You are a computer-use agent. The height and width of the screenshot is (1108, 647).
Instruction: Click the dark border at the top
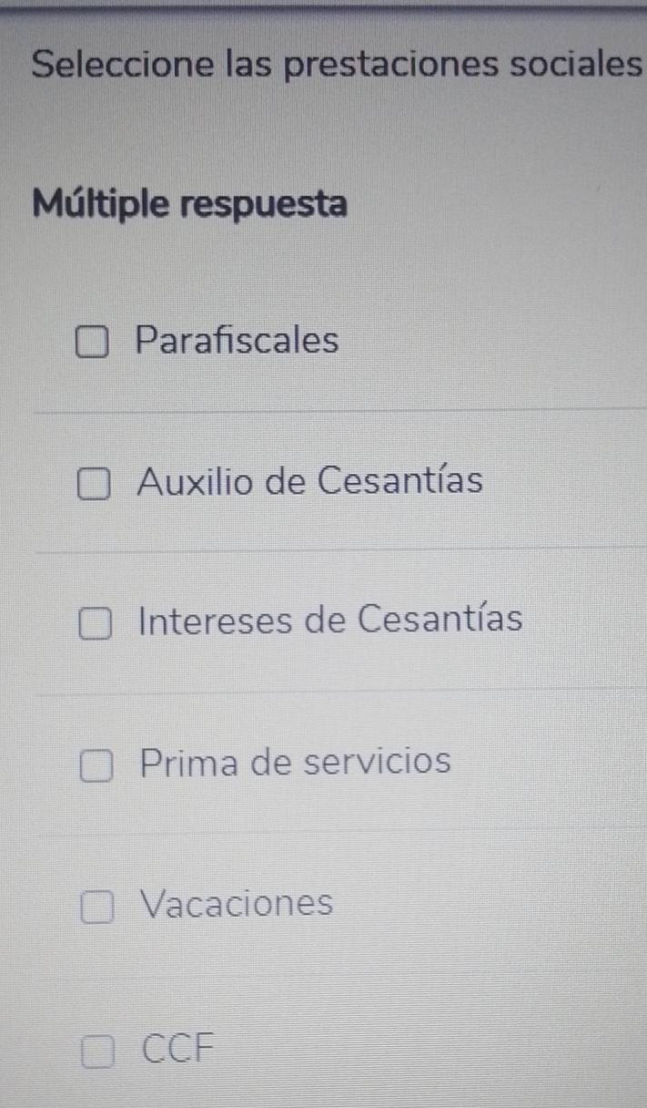[x=323, y=5]
